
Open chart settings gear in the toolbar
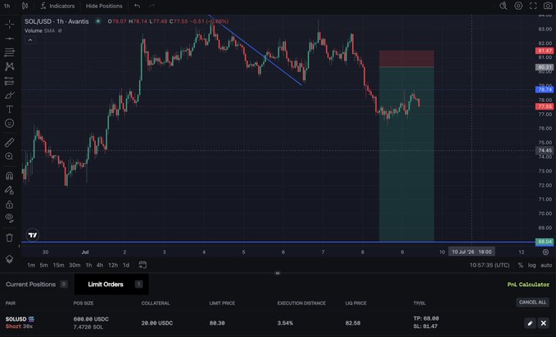click(x=518, y=6)
